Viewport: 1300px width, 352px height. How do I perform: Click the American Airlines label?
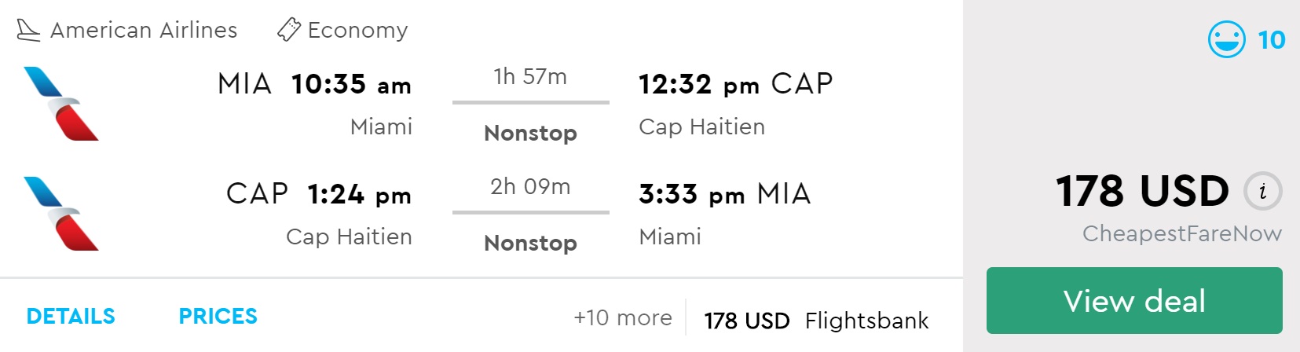click(144, 30)
